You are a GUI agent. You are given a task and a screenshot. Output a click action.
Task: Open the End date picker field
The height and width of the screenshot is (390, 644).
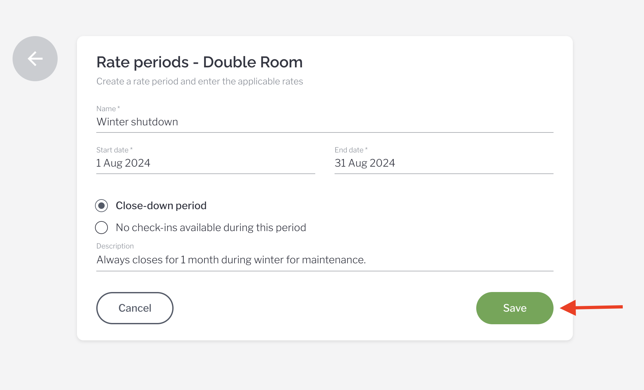[x=444, y=163]
